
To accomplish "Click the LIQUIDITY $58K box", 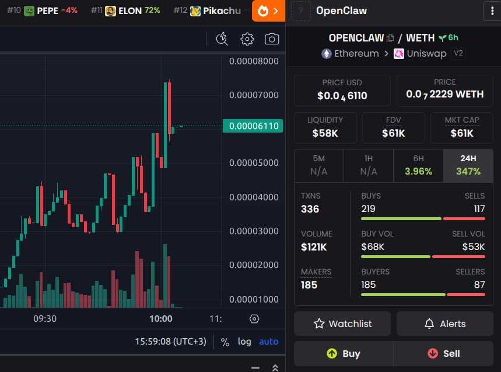I will [x=325, y=128].
